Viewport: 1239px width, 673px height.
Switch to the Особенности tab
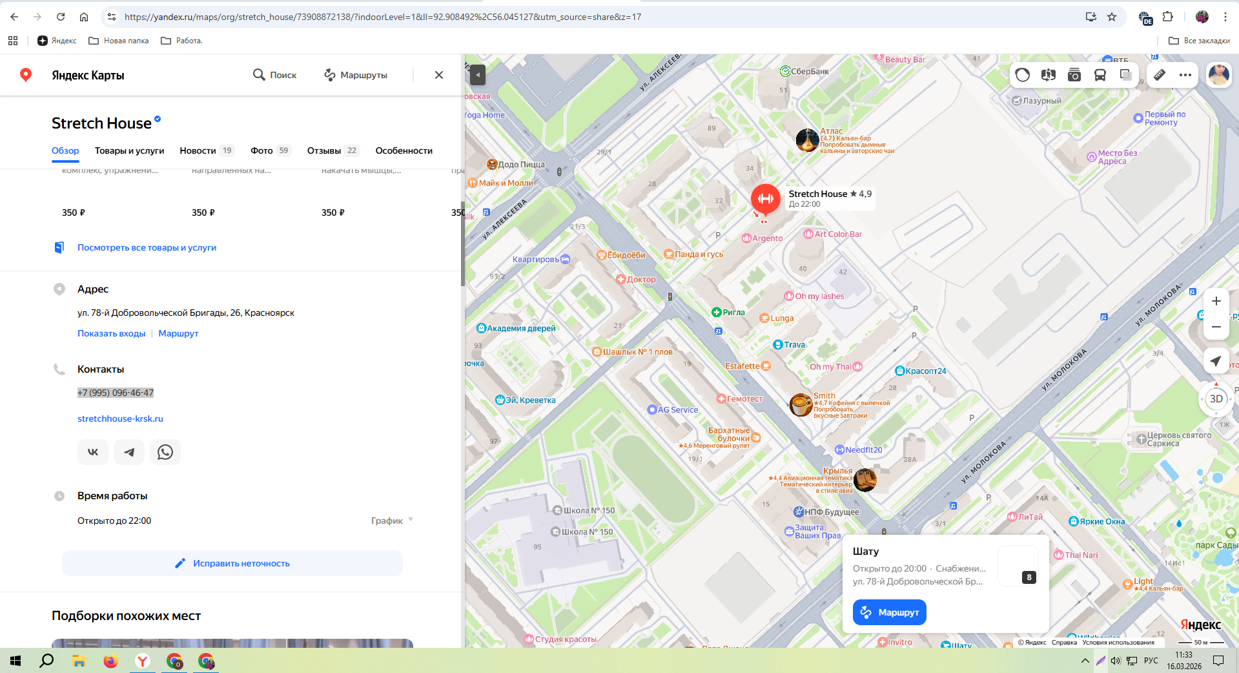click(404, 150)
